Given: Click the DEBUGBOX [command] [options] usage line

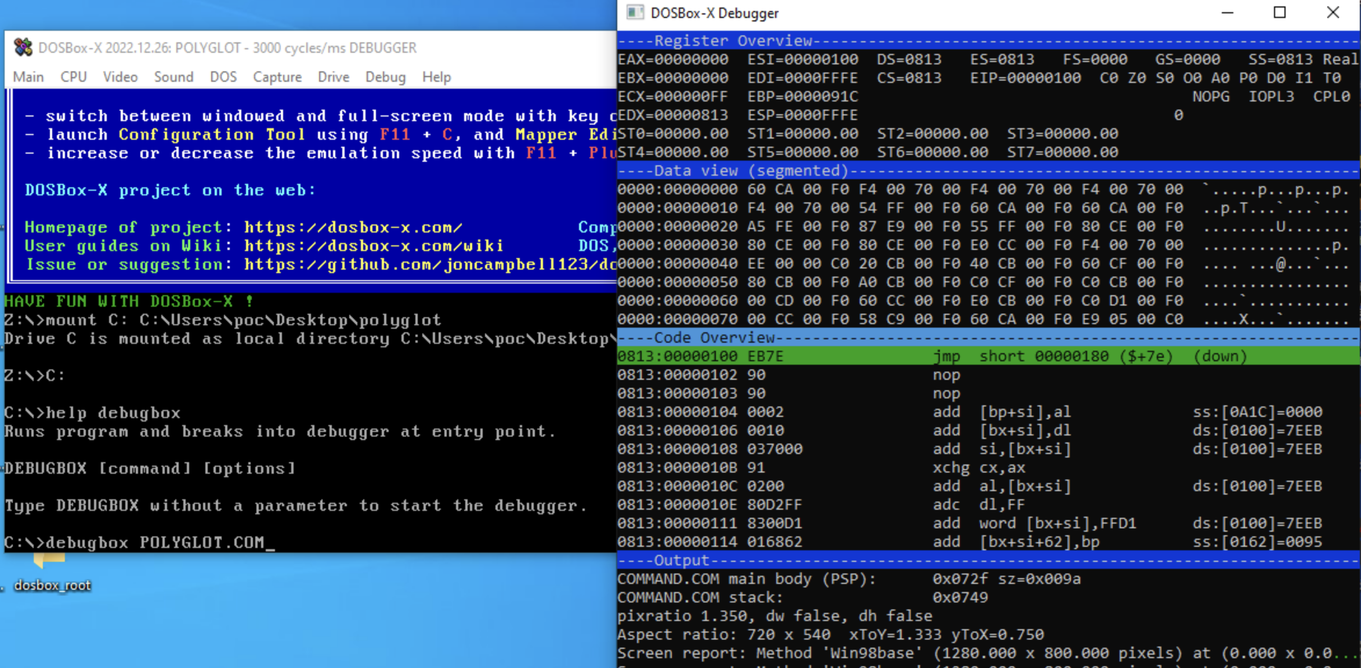Looking at the screenshot, I should point(151,469).
